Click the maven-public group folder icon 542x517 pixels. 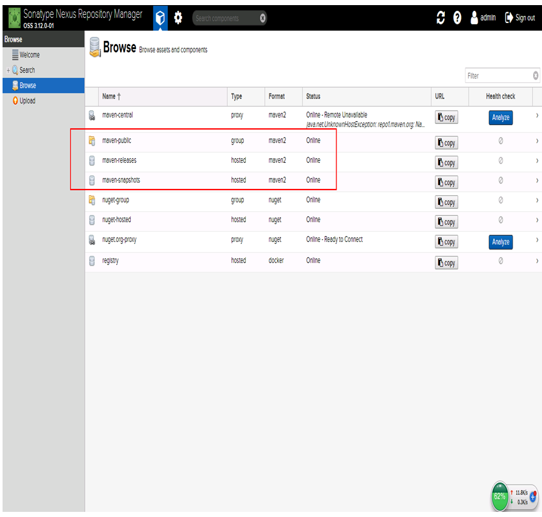click(92, 140)
